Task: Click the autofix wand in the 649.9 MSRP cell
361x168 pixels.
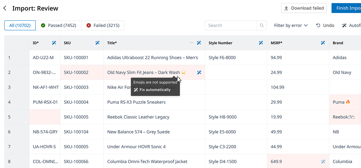Action: coord(323,162)
